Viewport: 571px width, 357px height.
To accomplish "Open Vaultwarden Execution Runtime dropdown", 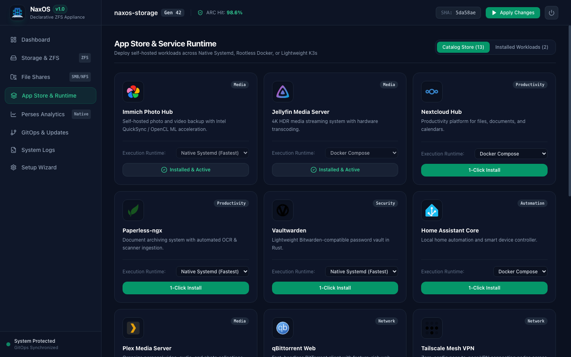I will [362, 272].
